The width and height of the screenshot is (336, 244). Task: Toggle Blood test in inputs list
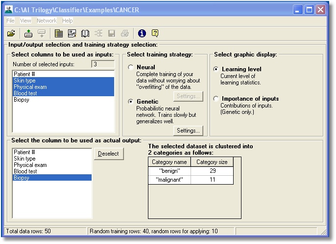click(63, 93)
